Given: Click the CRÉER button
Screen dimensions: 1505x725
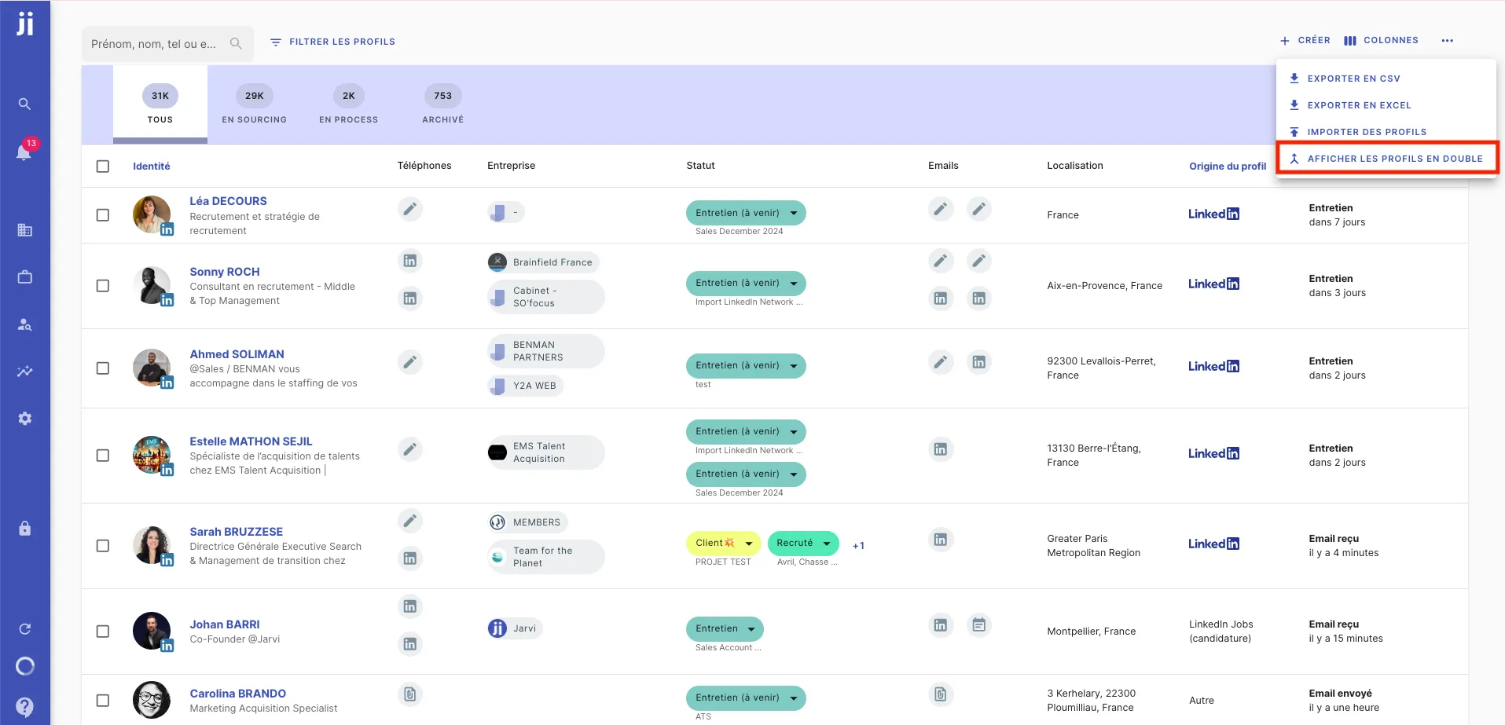Looking at the screenshot, I should pos(1305,40).
